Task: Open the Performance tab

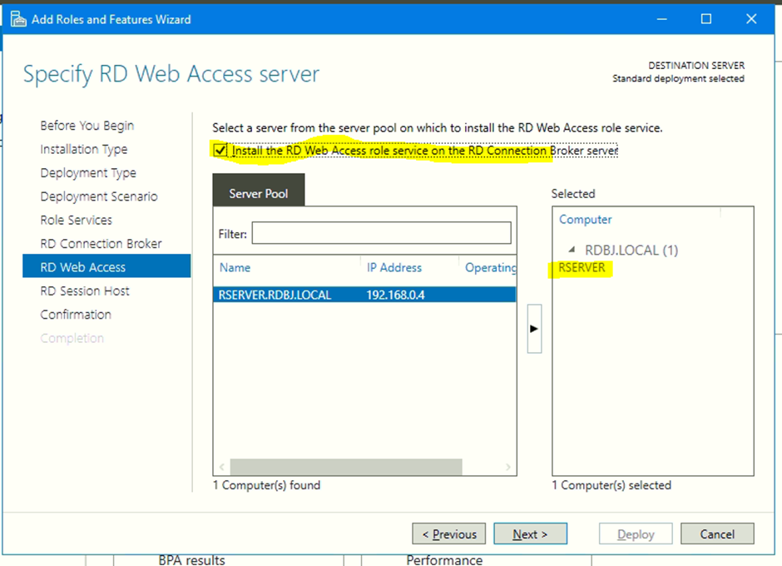Action: (x=445, y=560)
